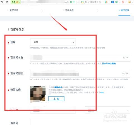Open the colorful apps grid extension

coord(106,2)
